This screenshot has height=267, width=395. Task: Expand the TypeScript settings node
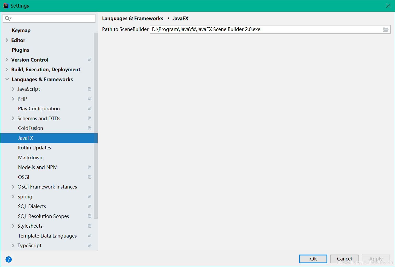[x=13, y=246]
